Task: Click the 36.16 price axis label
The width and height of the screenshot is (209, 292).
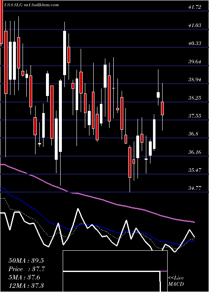Action: click(x=195, y=152)
